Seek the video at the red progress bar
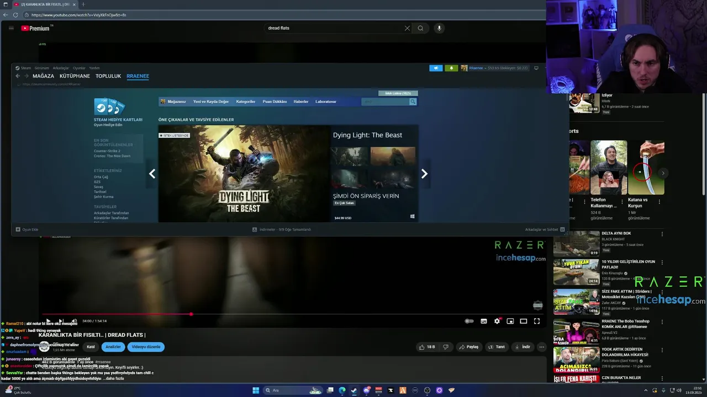707x397 pixels. coord(191,314)
